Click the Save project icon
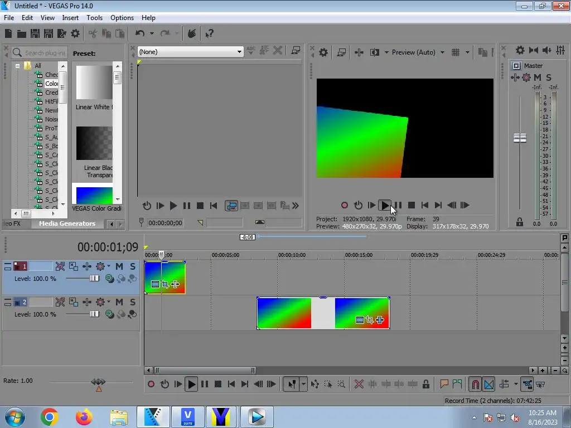571x428 pixels. [35, 33]
